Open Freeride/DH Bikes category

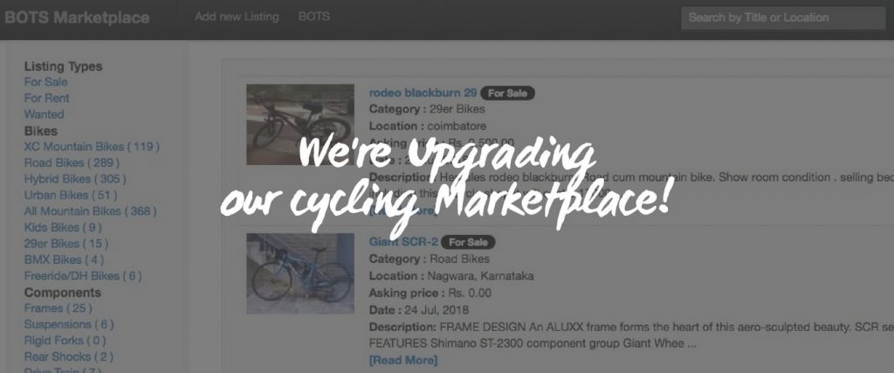coord(83,276)
